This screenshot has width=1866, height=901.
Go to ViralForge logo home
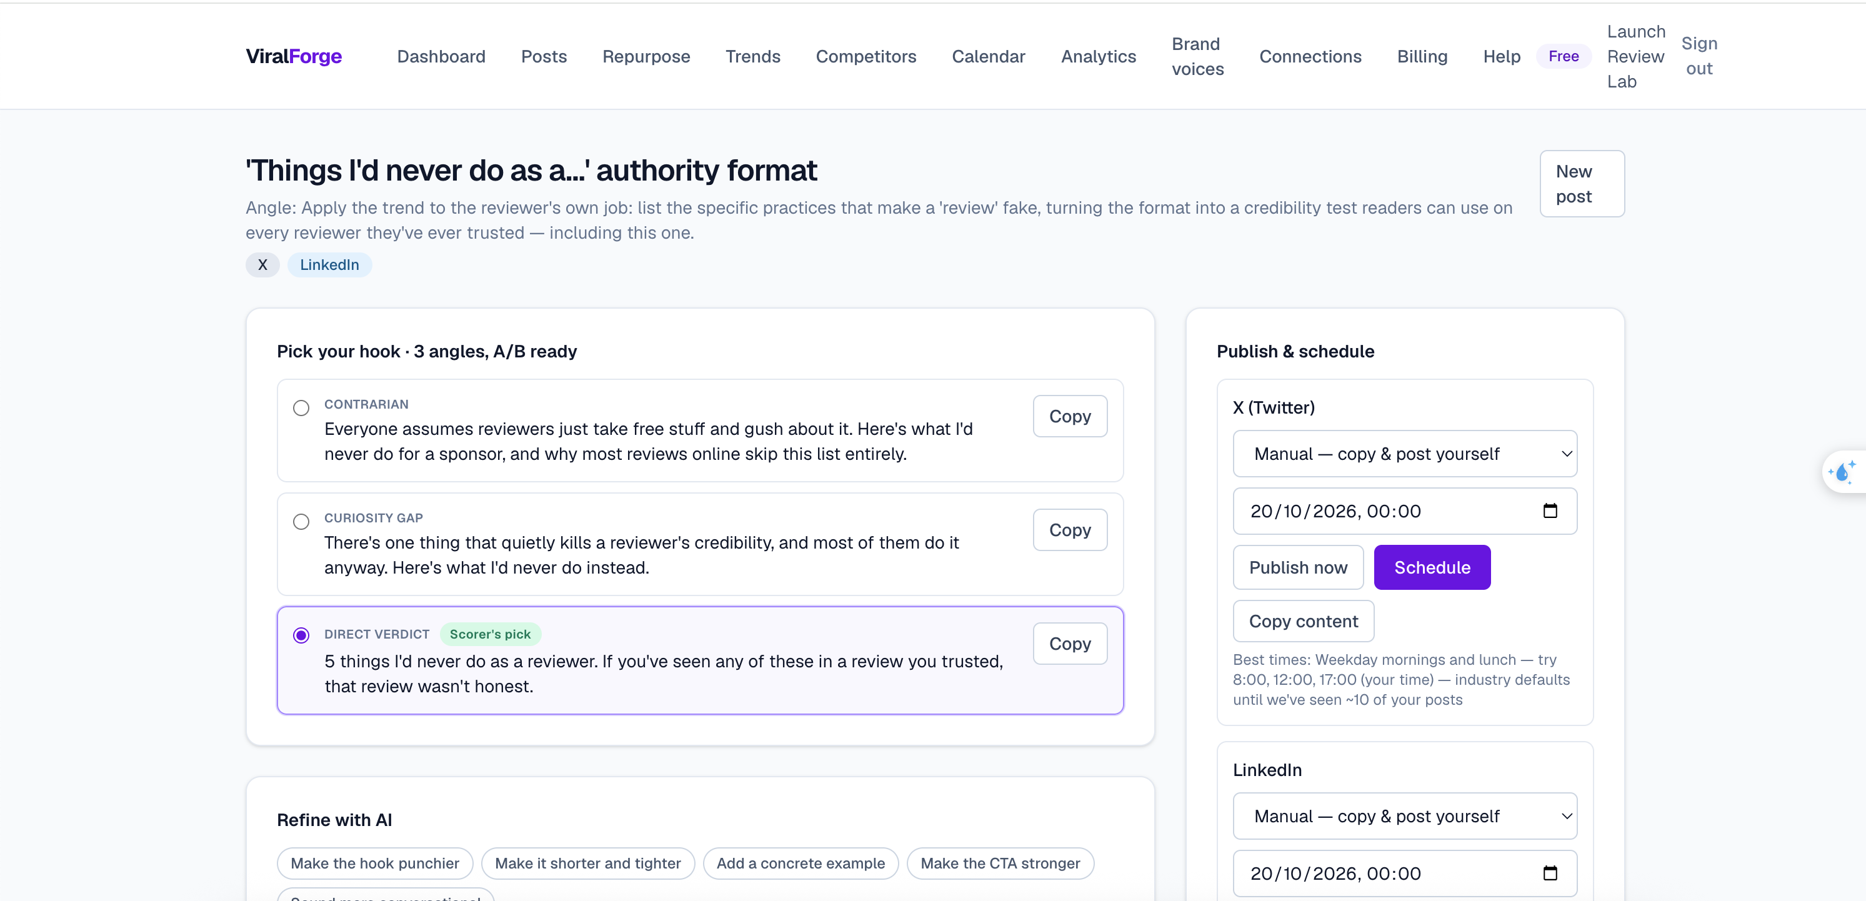pos(293,56)
